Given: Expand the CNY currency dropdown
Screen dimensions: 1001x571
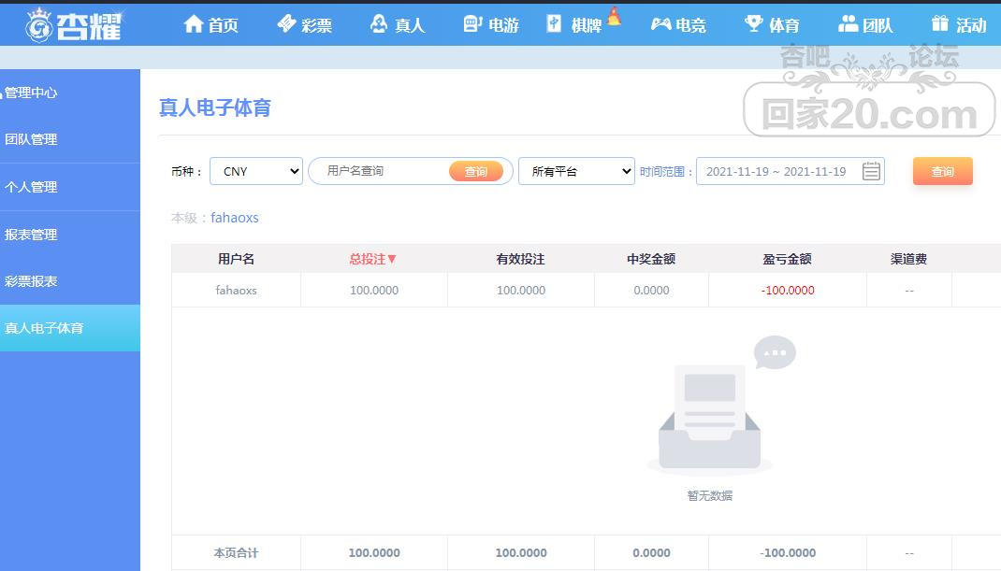Looking at the screenshot, I should tap(256, 171).
